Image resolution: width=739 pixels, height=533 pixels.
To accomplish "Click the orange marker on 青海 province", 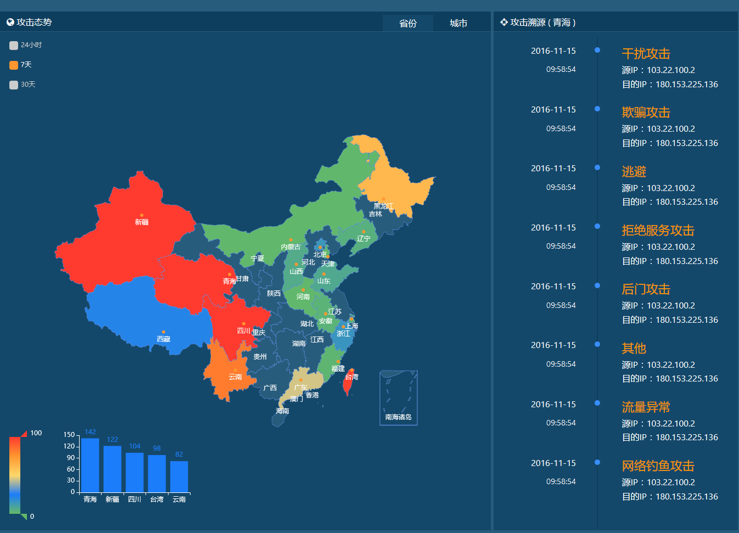I will (x=230, y=274).
